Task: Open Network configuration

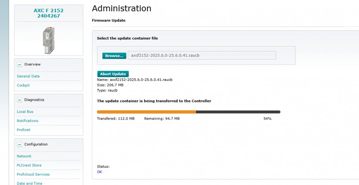Action: coord(24,156)
